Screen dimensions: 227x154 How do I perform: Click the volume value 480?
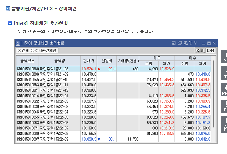(x=136, y=69)
